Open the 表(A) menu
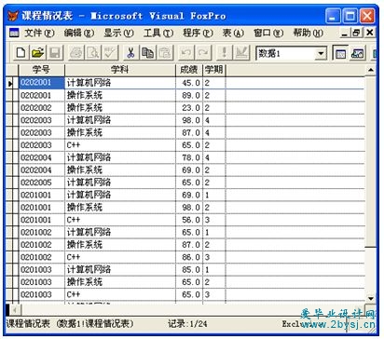Viewport: 384px width, 339px height. [x=233, y=33]
